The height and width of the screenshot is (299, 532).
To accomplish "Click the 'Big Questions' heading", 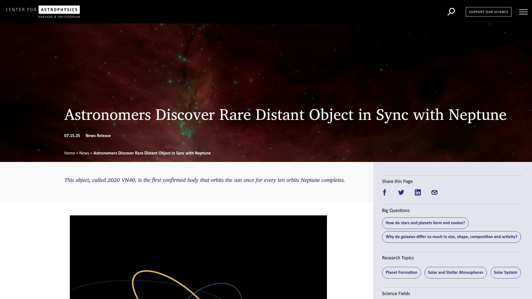I will pos(396,211).
